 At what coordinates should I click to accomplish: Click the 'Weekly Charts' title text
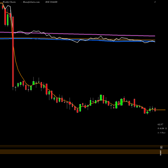point(9,2)
